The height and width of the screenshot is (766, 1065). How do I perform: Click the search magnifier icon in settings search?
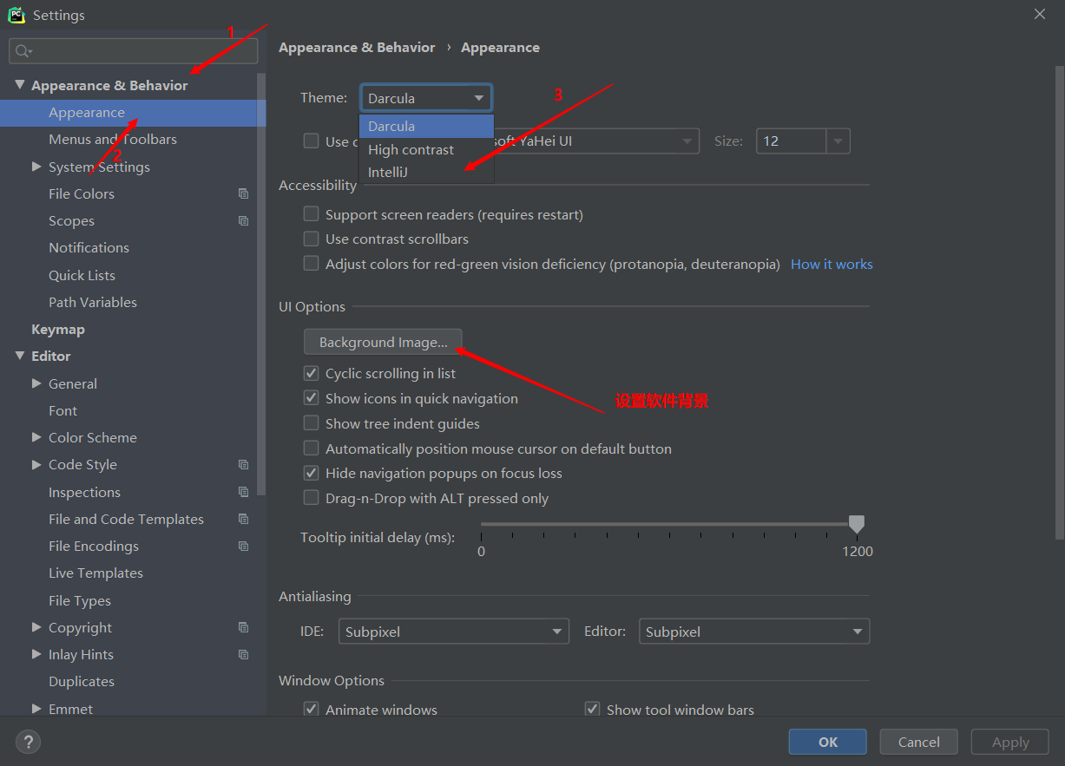[x=23, y=51]
